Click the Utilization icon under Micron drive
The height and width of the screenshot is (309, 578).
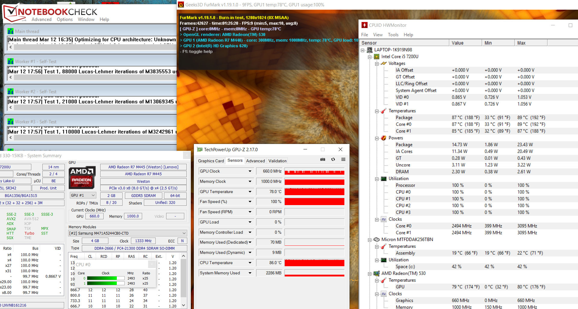pos(384,260)
